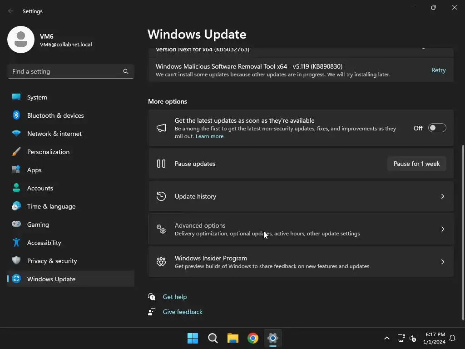Viewport: 465px width, 349px height.
Task: Click the Time & language label
Action: (51, 206)
